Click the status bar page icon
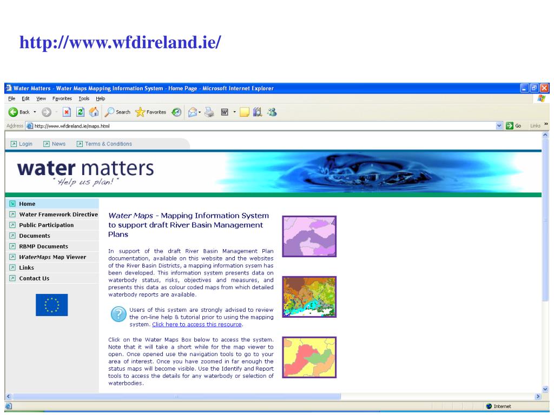554x415 pixels. pyautogui.click(x=9, y=406)
